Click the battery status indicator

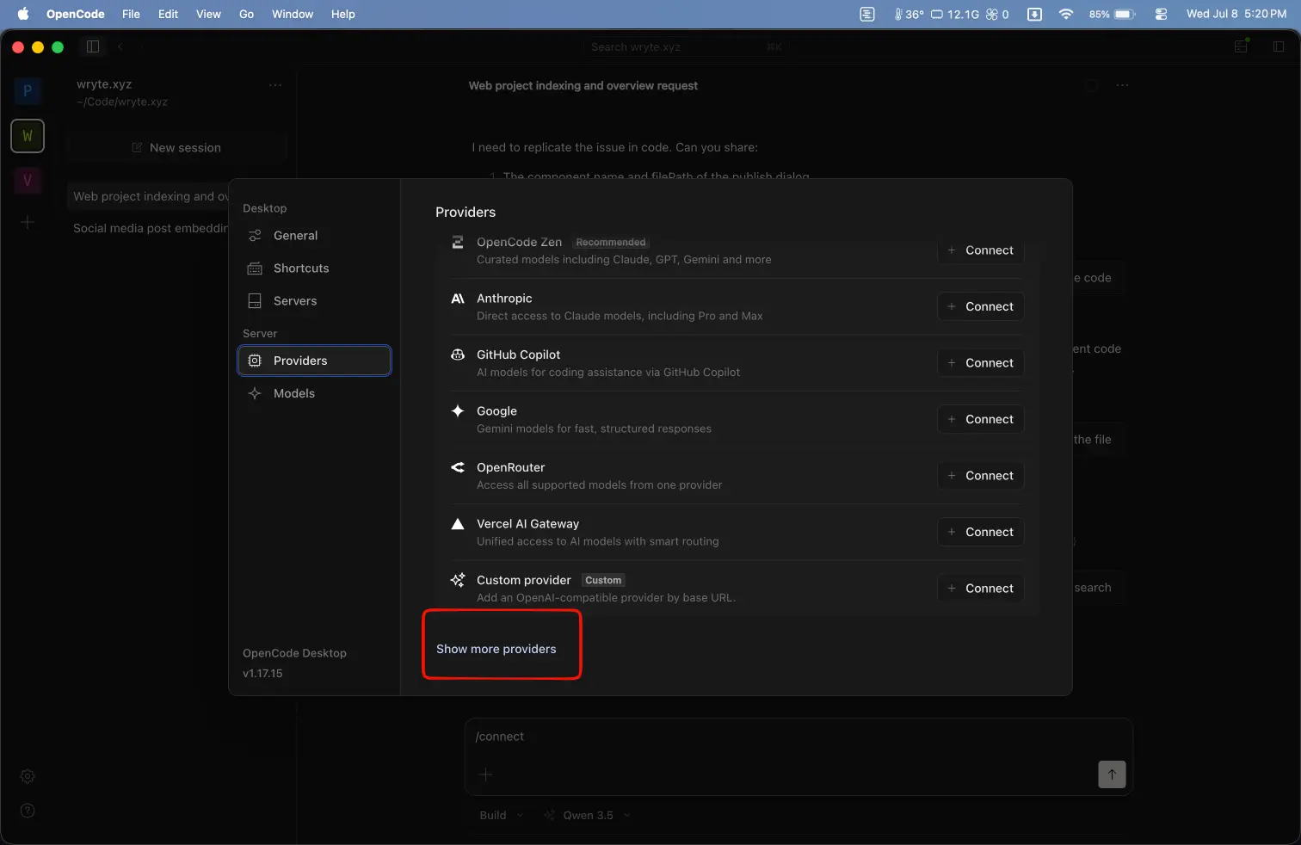(x=1113, y=14)
